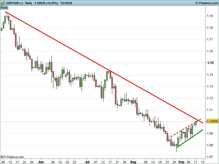Click the 1.08 price axis label
Screen dimensions: 219x164
tap(210, 145)
